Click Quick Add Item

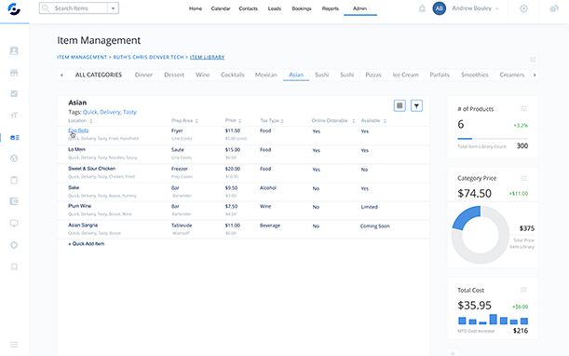(87, 244)
